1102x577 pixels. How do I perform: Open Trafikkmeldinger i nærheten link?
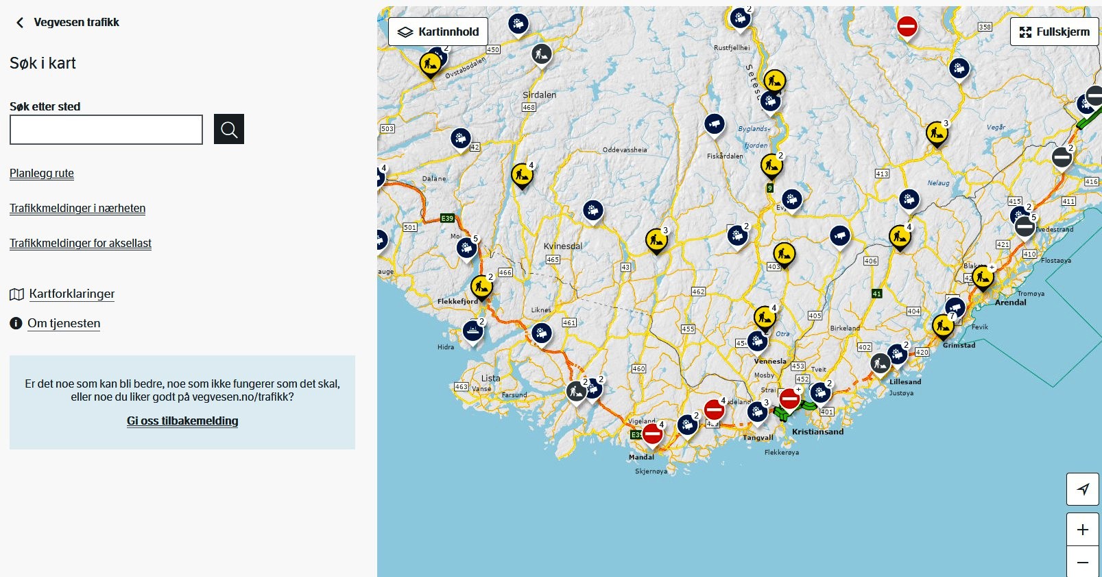[x=77, y=209]
